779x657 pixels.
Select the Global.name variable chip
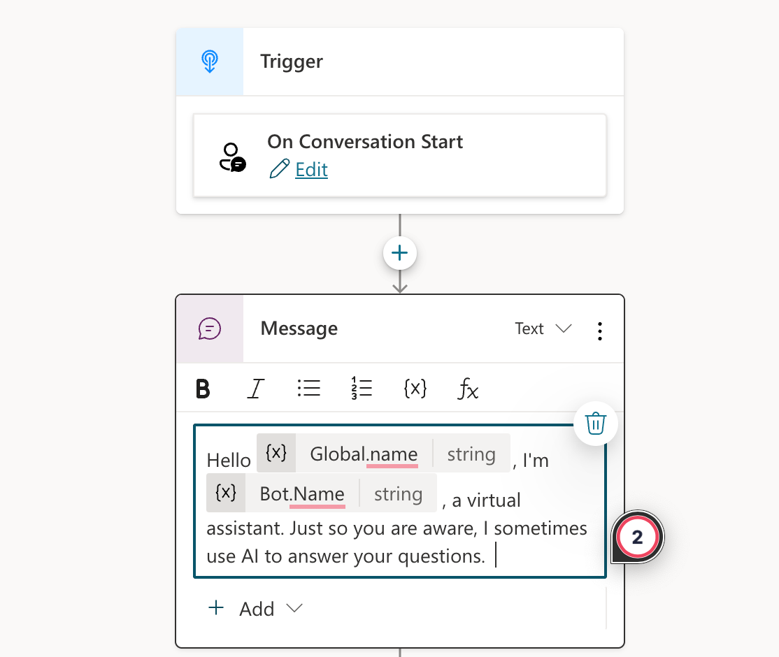coord(364,454)
